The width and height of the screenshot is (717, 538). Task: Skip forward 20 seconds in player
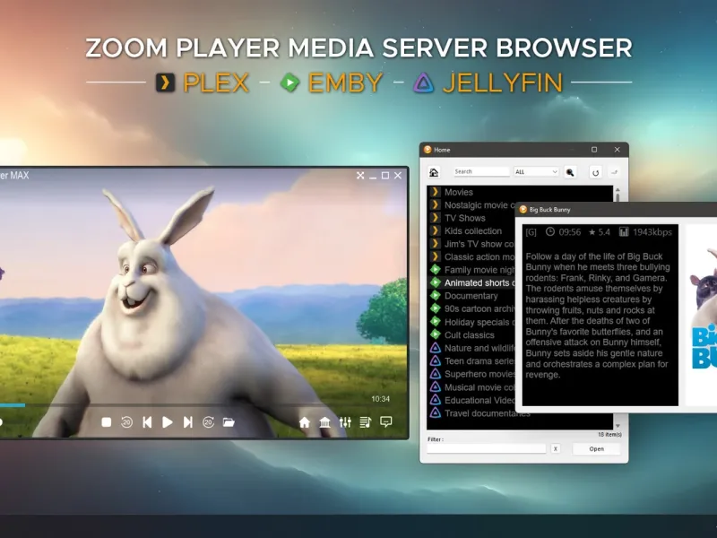coord(209,422)
